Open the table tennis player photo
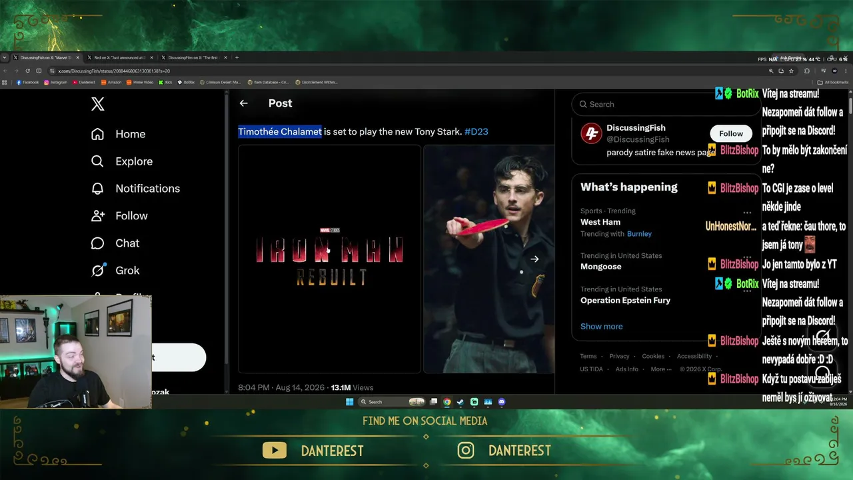Viewport: 853px width, 480px height. (489, 259)
